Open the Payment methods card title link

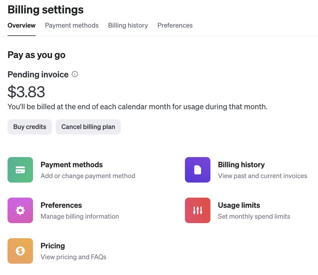point(71,165)
